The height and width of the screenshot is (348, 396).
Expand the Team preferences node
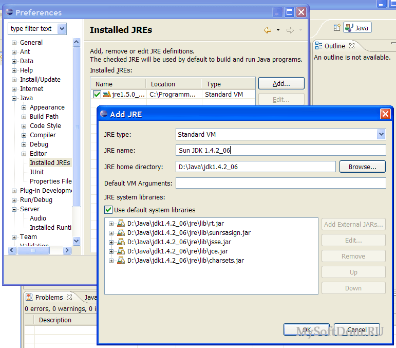coord(14,237)
